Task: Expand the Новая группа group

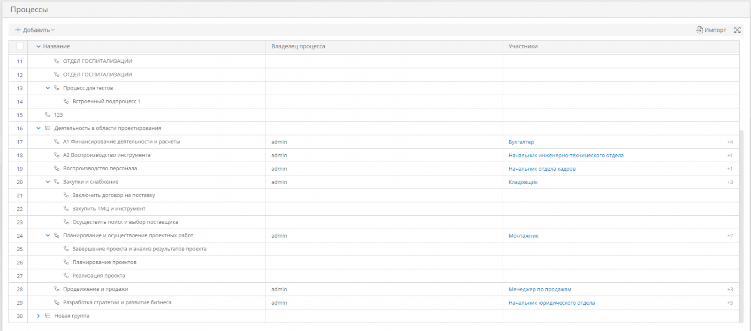Action: 38,316
